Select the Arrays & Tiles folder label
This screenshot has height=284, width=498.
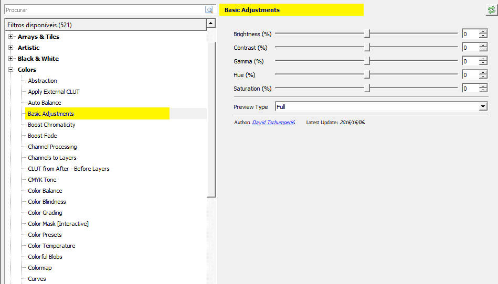click(x=38, y=37)
